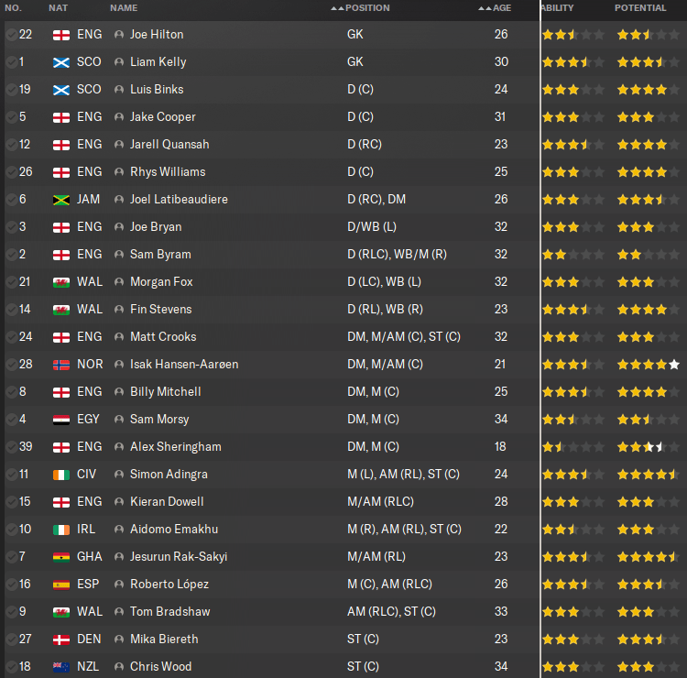Click the NAT column header
Image resolution: width=687 pixels, height=678 pixels.
click(x=58, y=8)
